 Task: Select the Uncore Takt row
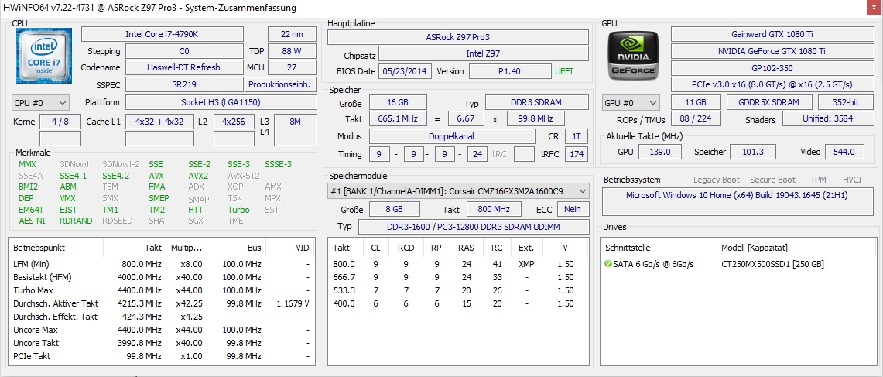pyautogui.click(x=163, y=343)
